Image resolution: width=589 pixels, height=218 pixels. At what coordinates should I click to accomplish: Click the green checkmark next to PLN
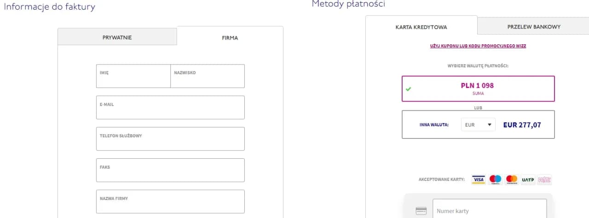point(408,89)
